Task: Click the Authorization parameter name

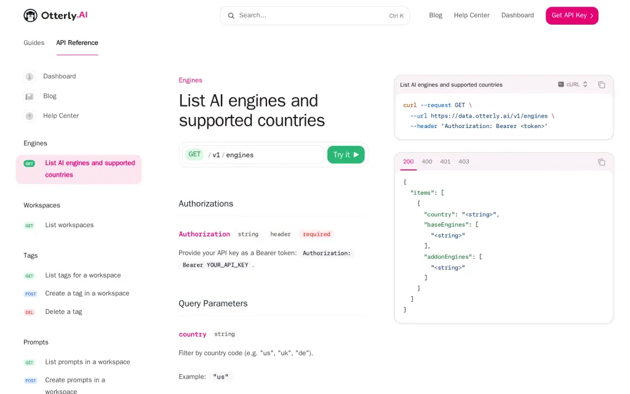Action: click(x=204, y=234)
